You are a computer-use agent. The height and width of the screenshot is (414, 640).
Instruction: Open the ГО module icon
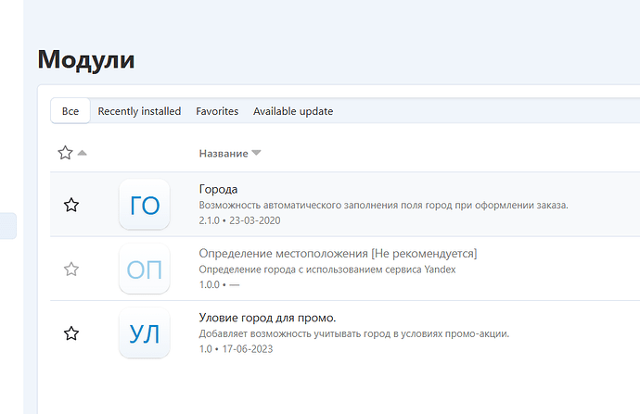(x=144, y=205)
